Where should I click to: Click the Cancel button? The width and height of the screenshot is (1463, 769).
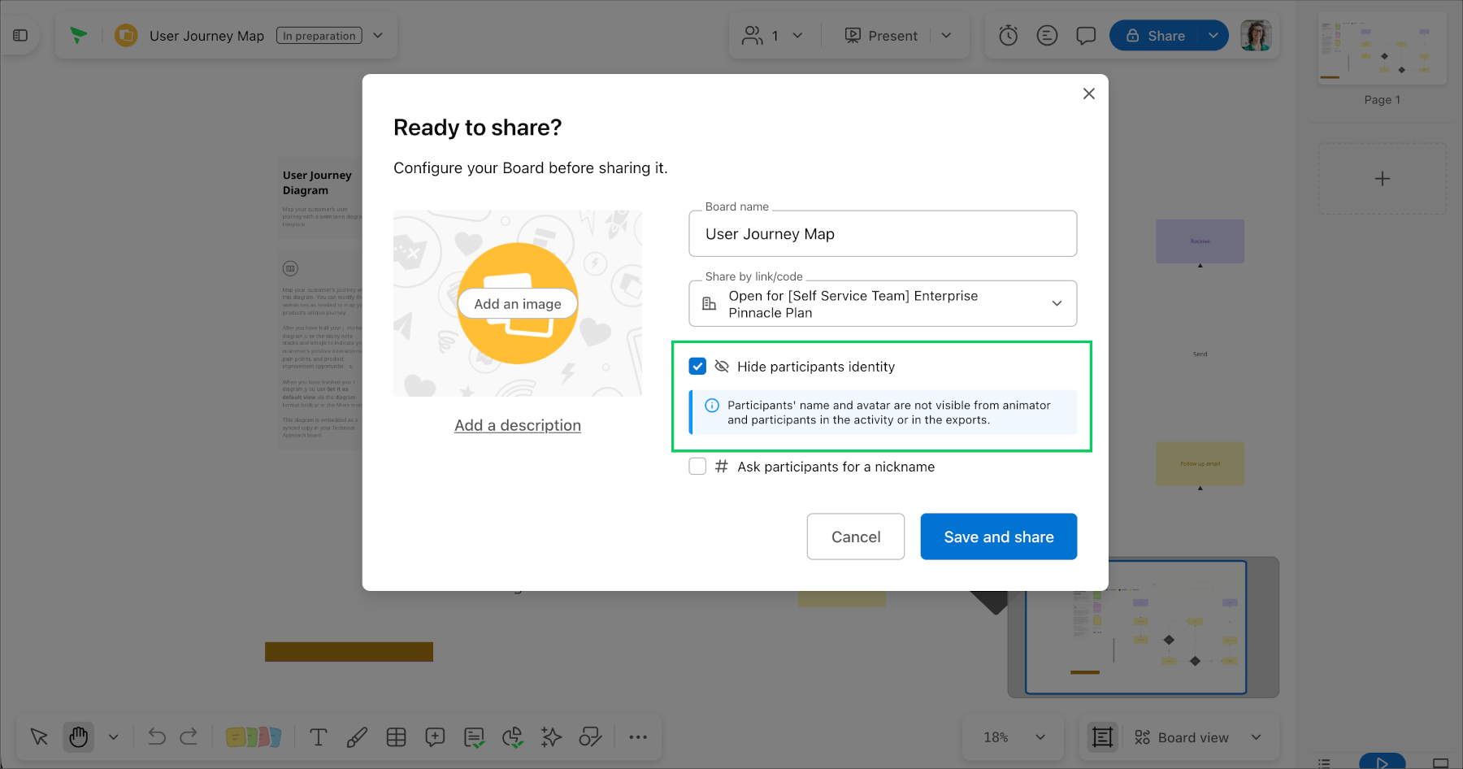point(856,537)
